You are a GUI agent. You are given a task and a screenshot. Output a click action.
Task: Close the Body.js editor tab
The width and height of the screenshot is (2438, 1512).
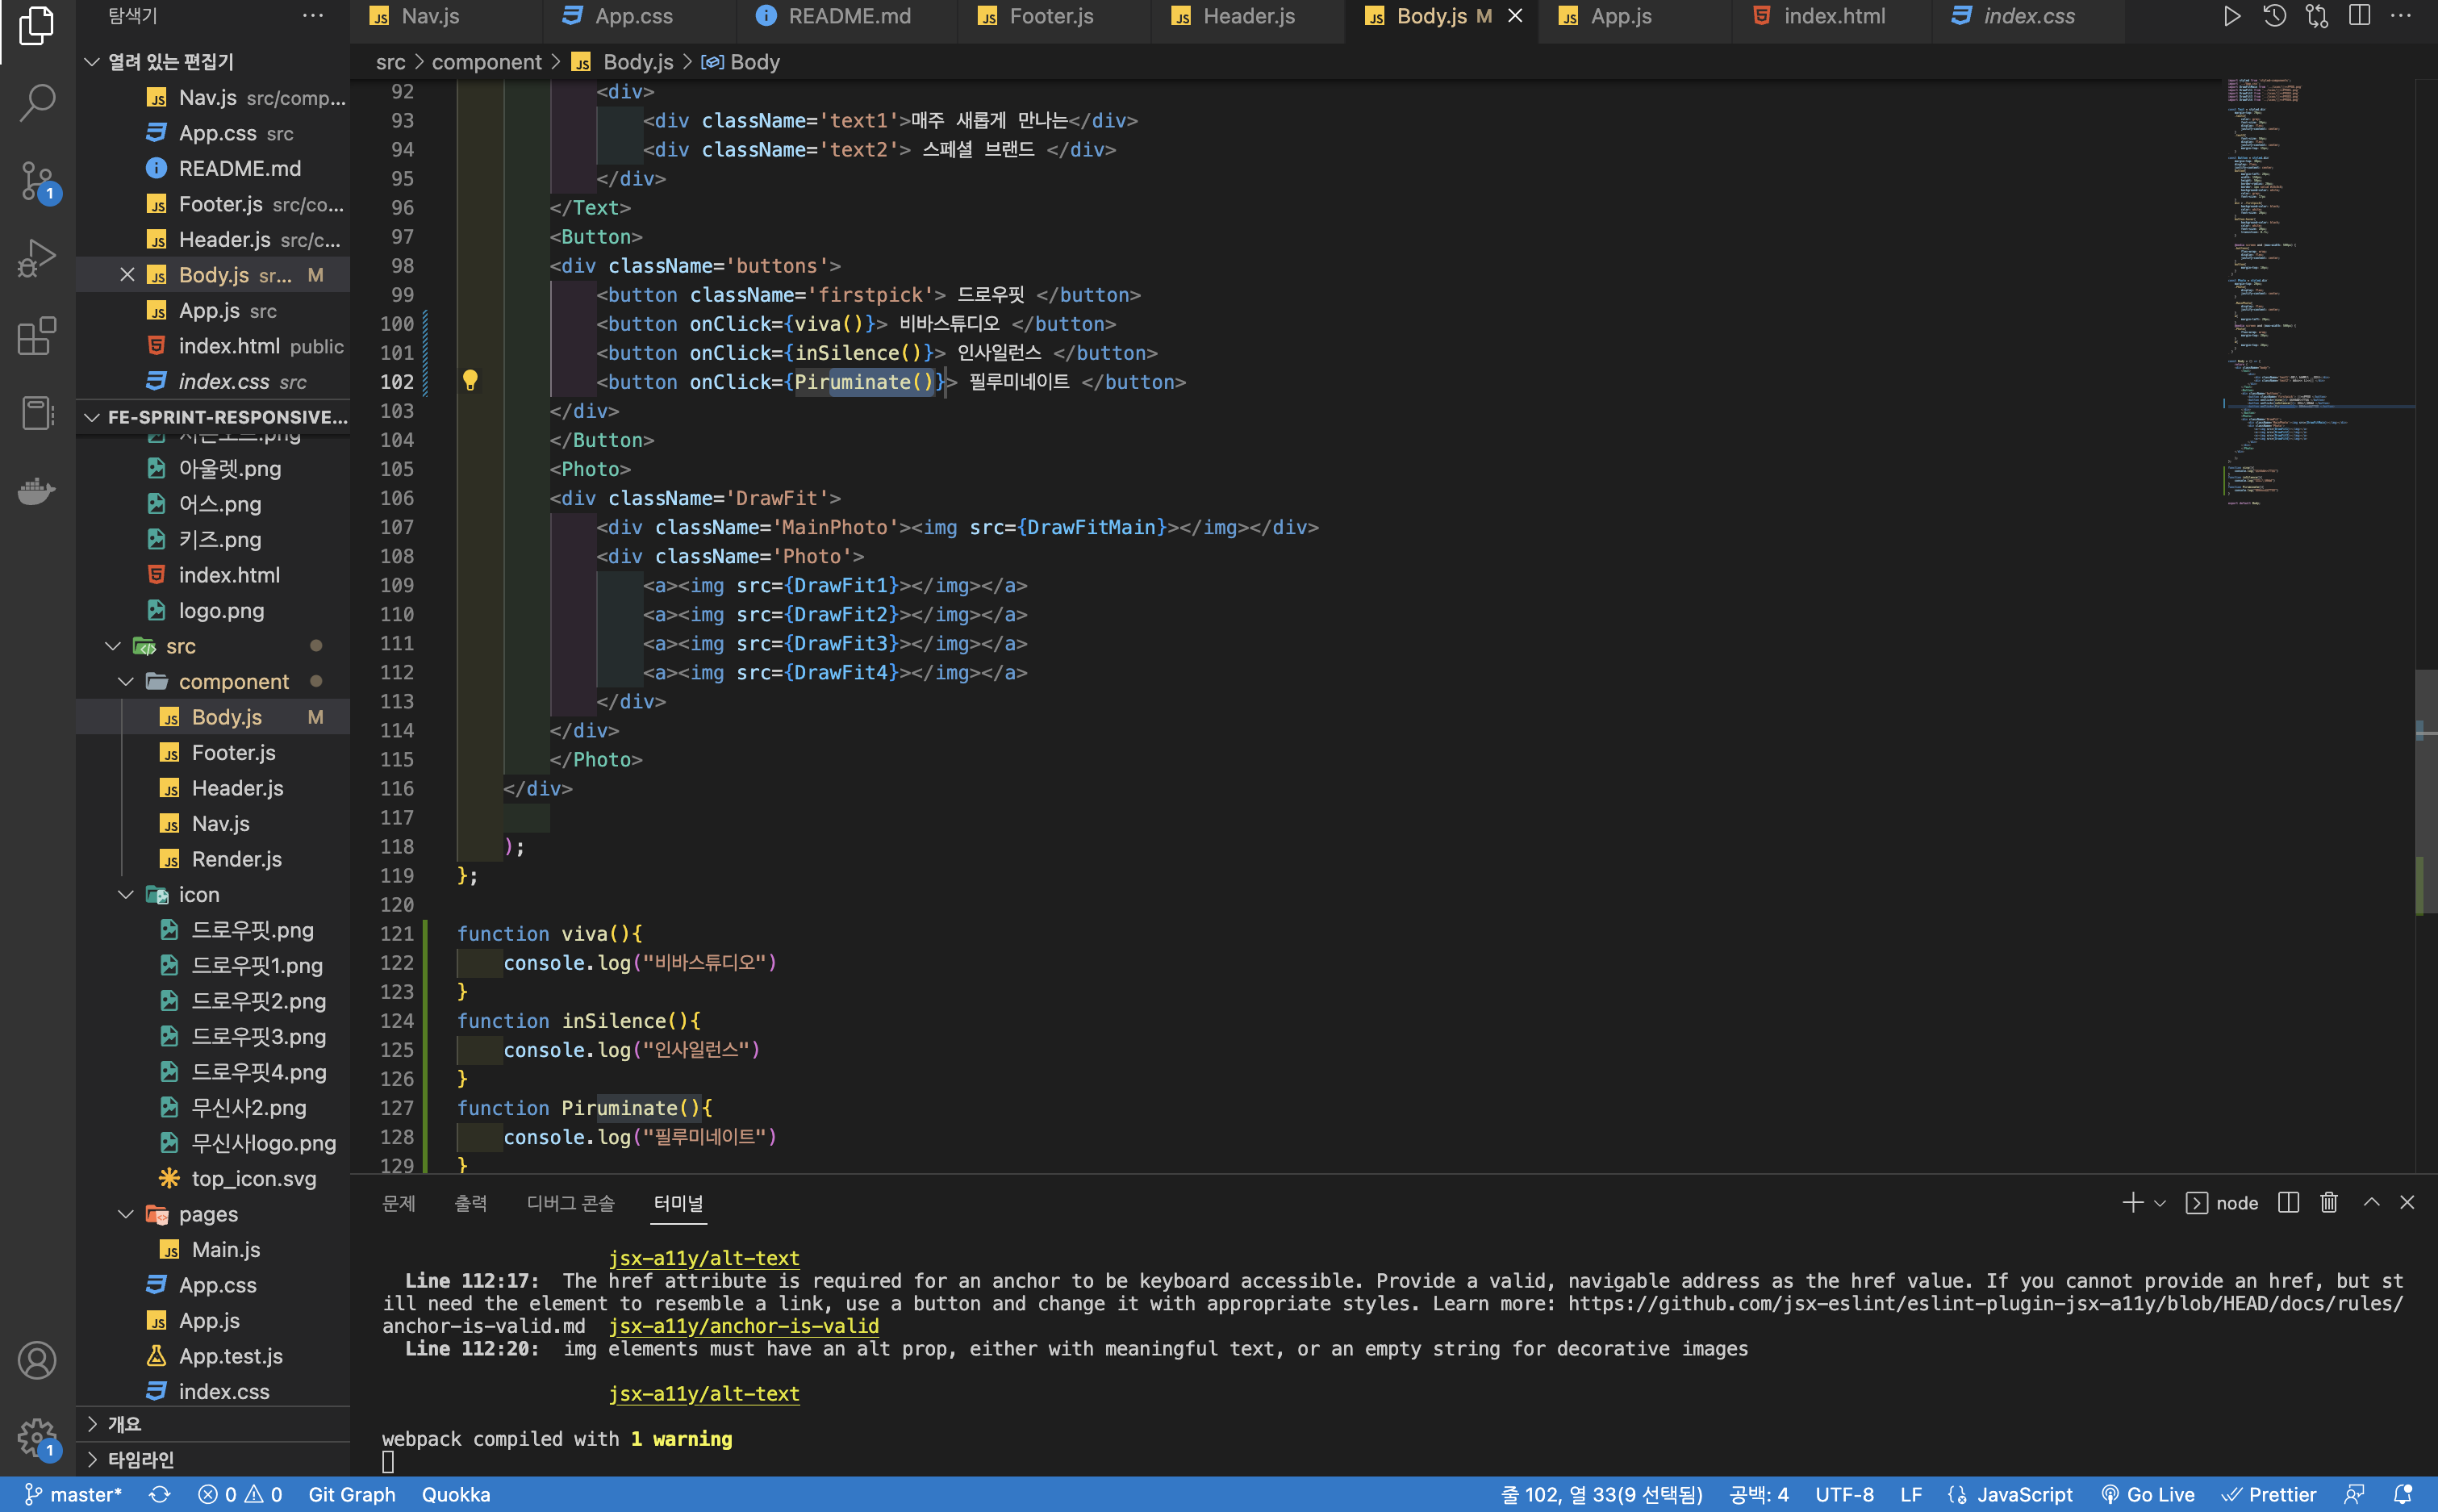[x=1515, y=16]
